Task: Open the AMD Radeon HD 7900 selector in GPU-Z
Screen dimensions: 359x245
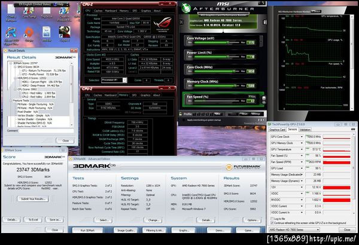Action: [x=294, y=229]
